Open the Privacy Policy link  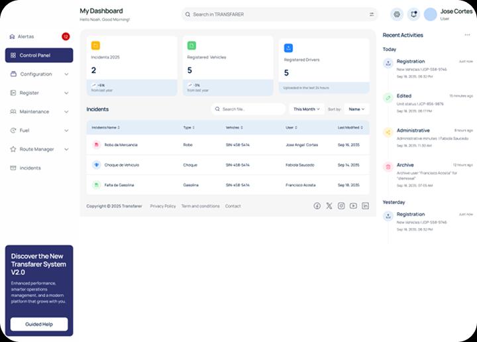click(x=163, y=206)
